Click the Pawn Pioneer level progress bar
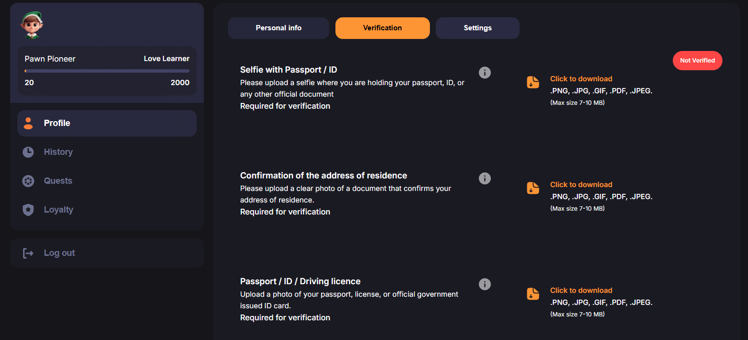The height and width of the screenshot is (340, 748). [107, 71]
